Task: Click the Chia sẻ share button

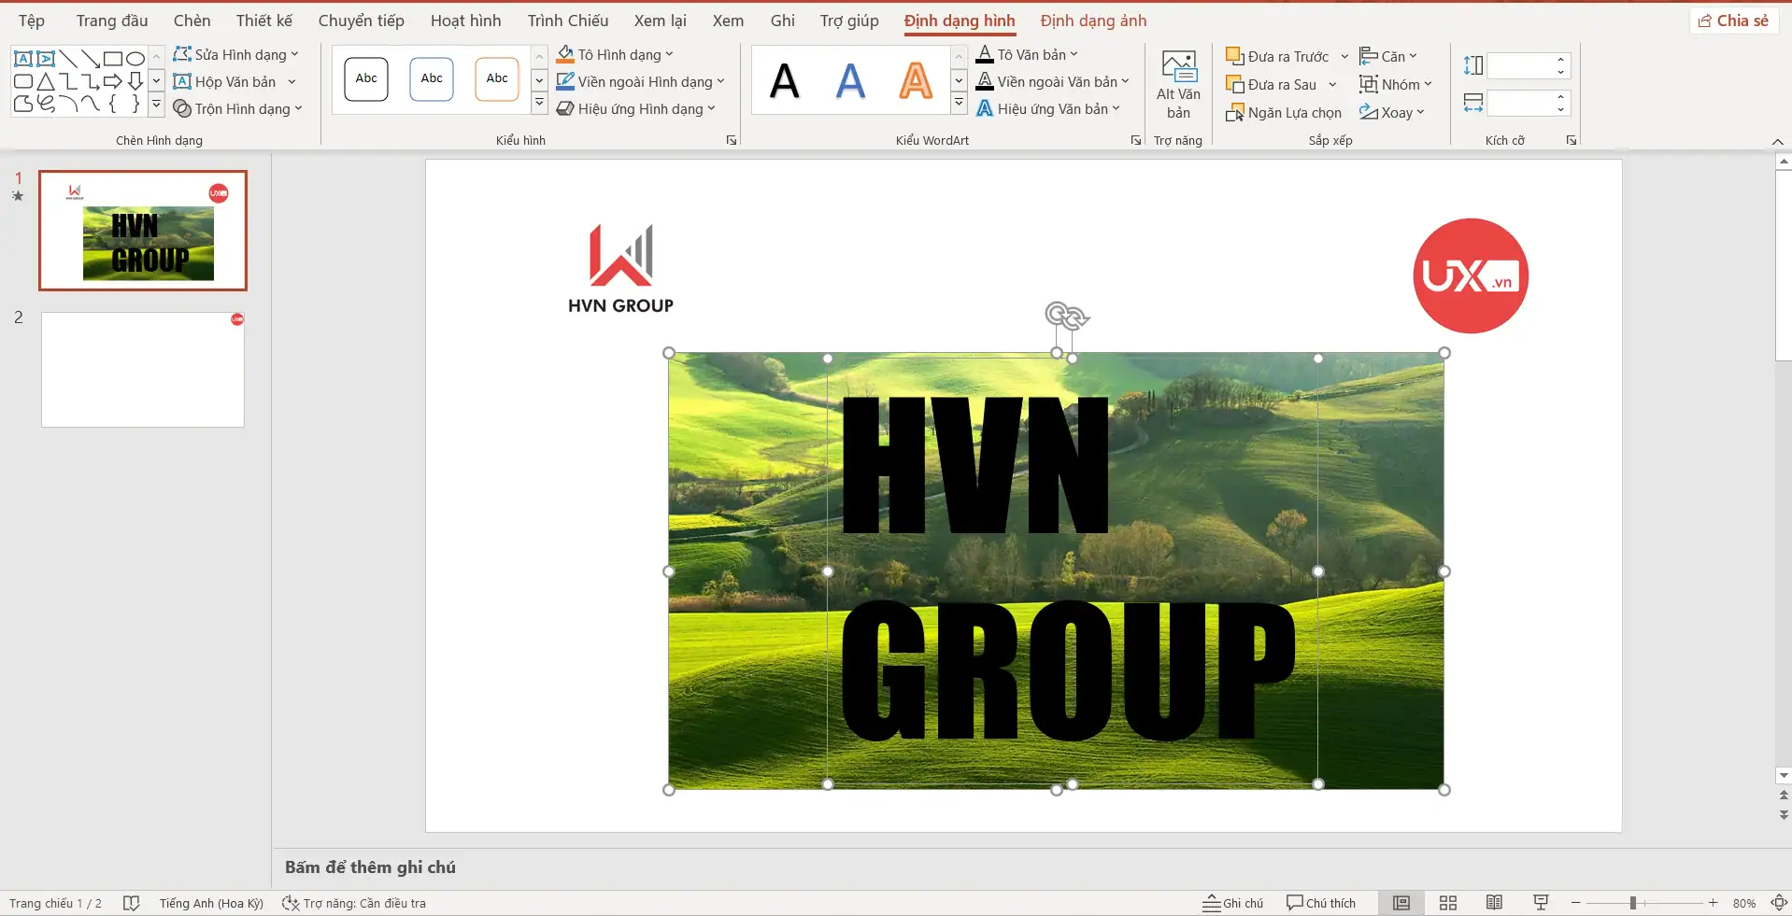Action: [x=1733, y=21]
